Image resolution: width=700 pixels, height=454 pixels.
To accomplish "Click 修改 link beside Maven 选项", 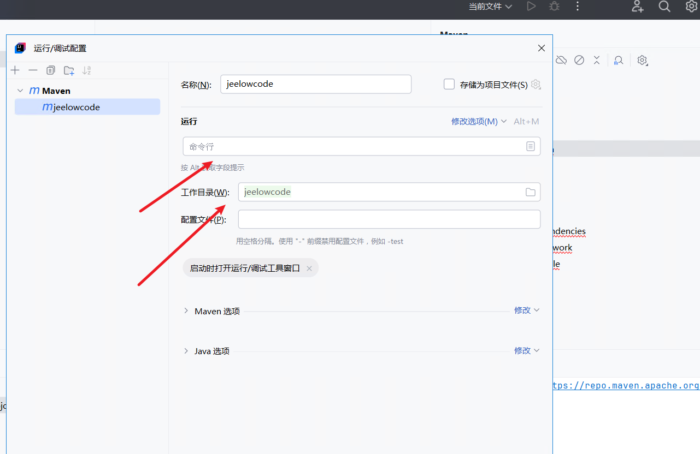I will click(526, 310).
